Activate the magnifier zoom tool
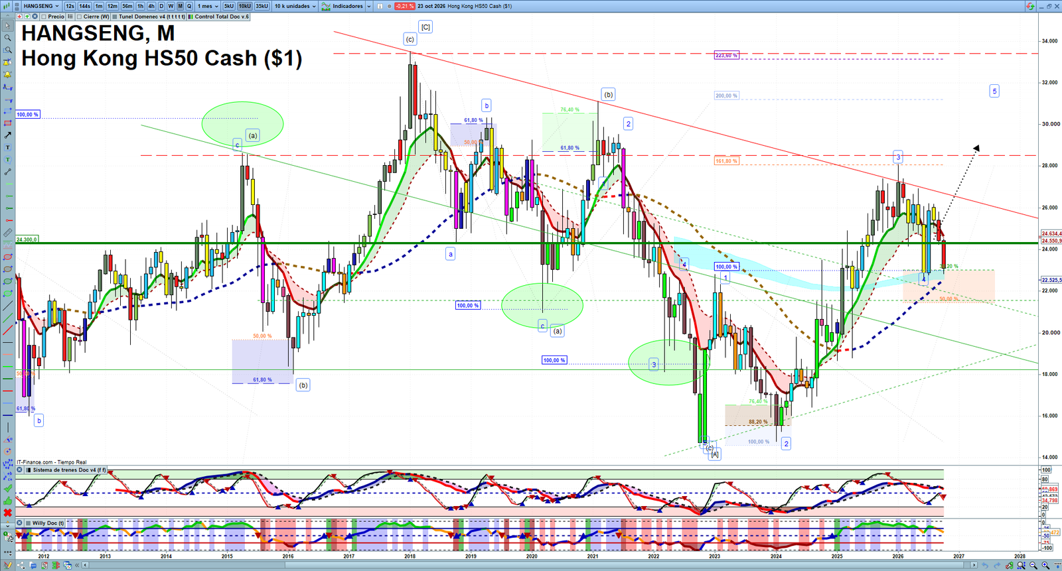1062x571 pixels. tap(8, 37)
